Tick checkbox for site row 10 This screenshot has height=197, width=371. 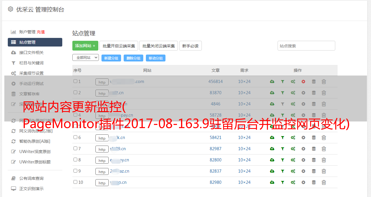[x=75, y=182]
